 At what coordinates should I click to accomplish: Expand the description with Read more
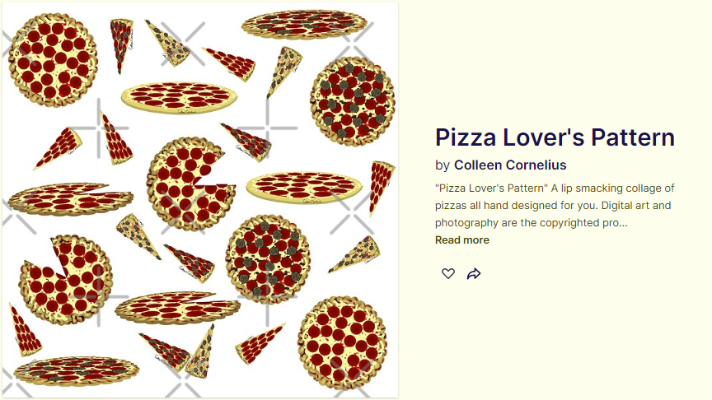[461, 240]
